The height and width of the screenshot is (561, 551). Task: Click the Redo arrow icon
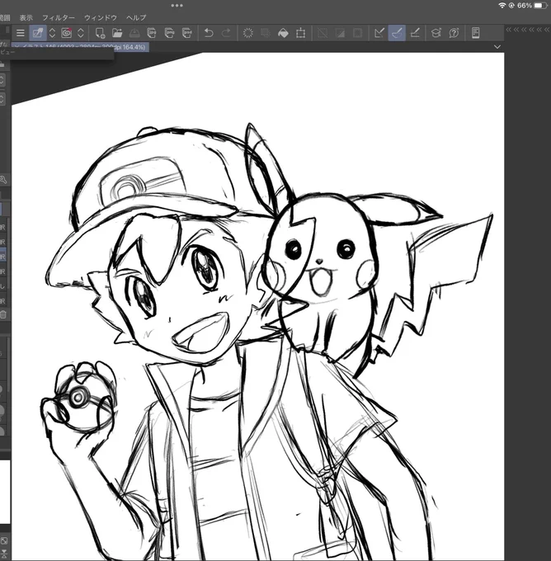tap(226, 33)
